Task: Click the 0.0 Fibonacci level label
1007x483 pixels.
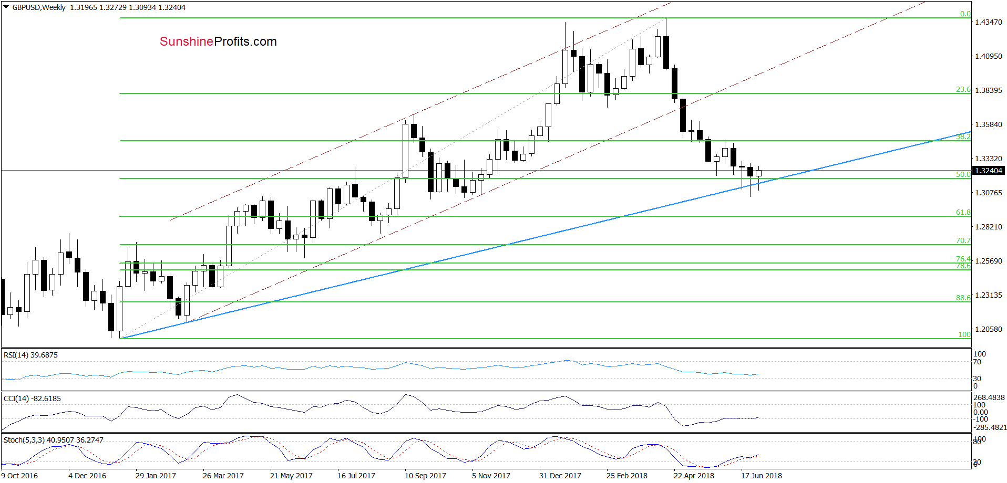Action: coord(965,14)
